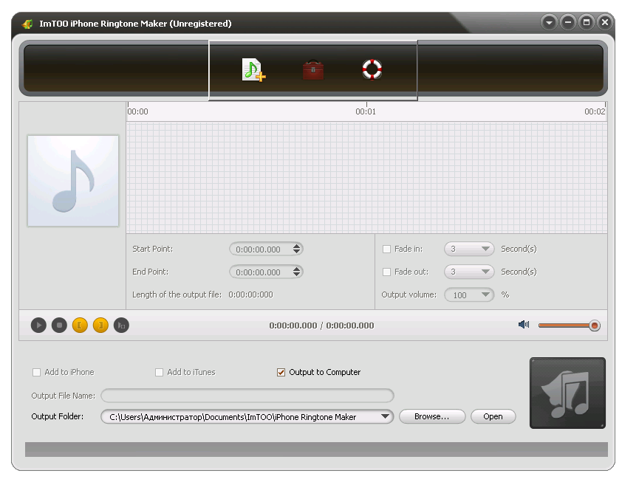622x482 pixels.
Task: Minimize the Ringtone Maker window
Action: click(x=567, y=22)
